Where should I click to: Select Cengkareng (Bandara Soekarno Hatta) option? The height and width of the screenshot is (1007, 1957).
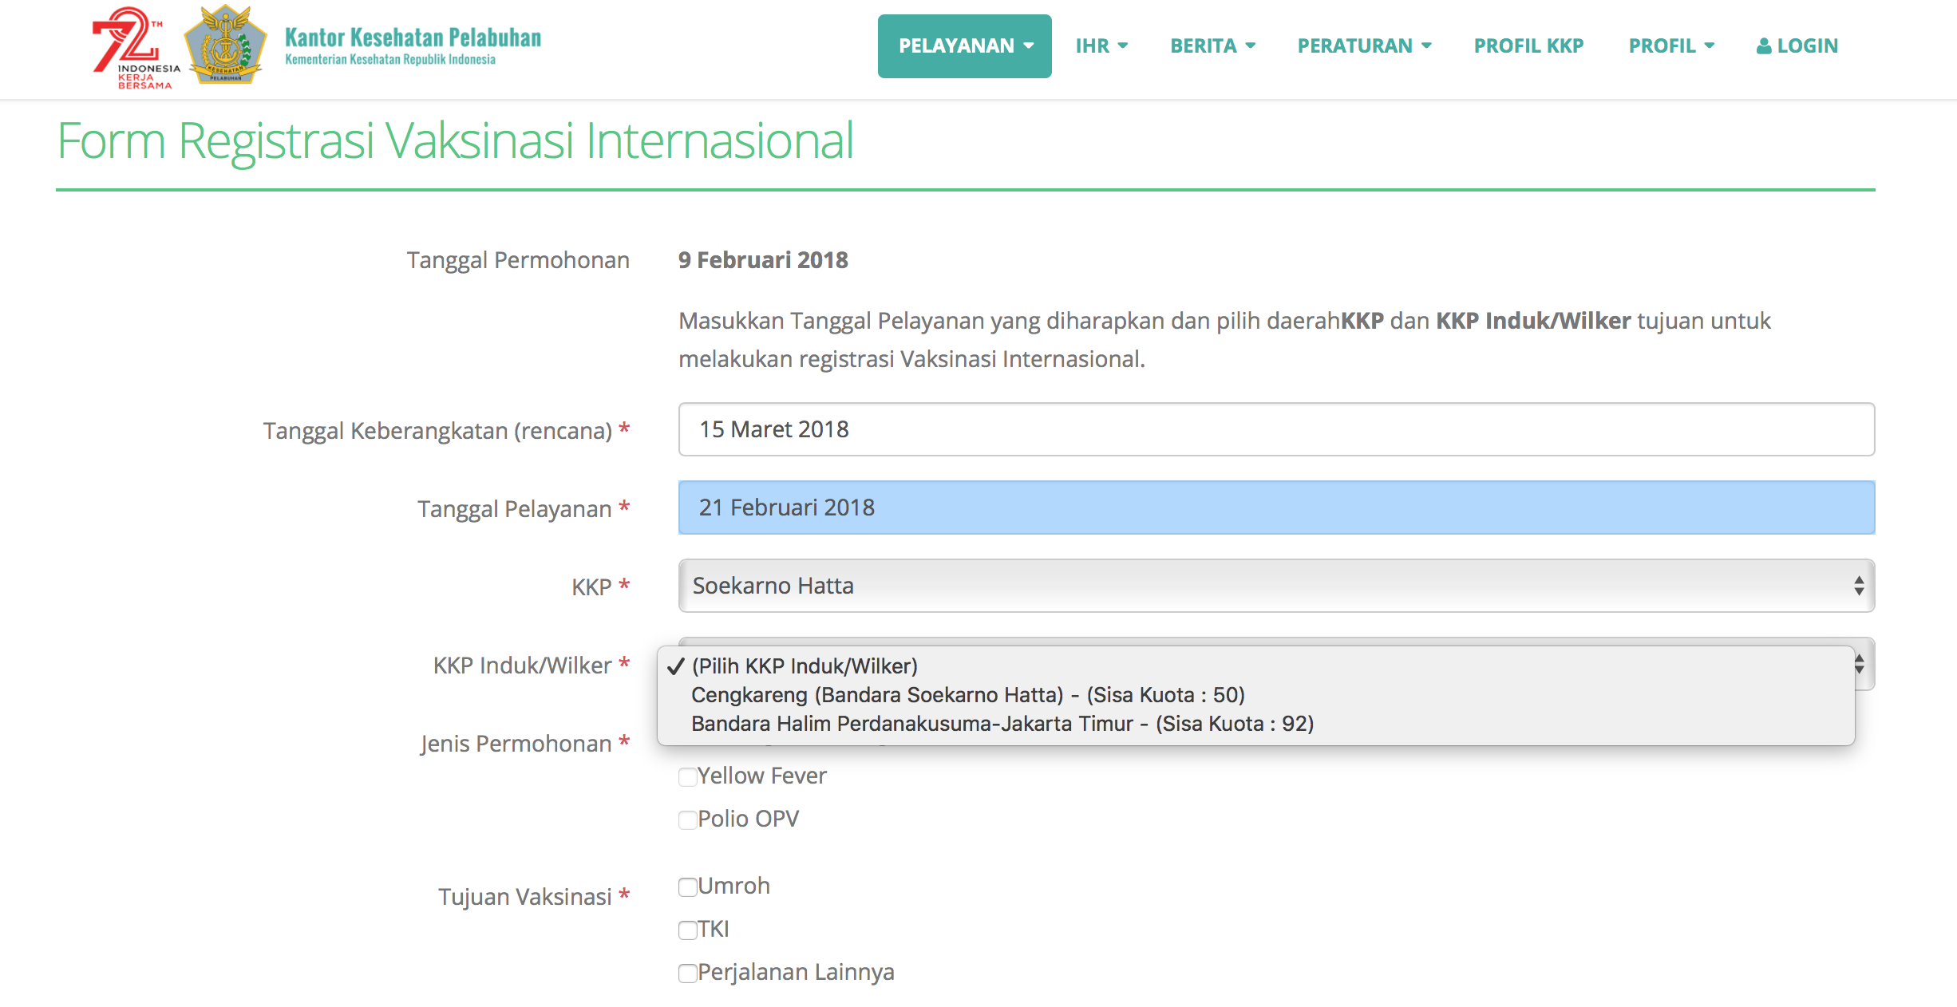pos(967,695)
